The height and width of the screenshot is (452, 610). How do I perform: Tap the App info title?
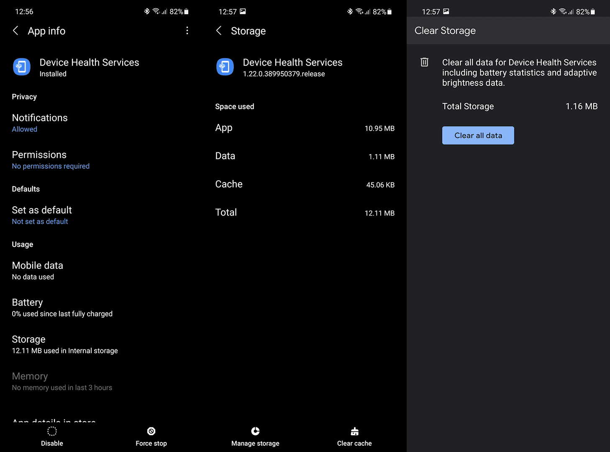tap(46, 31)
